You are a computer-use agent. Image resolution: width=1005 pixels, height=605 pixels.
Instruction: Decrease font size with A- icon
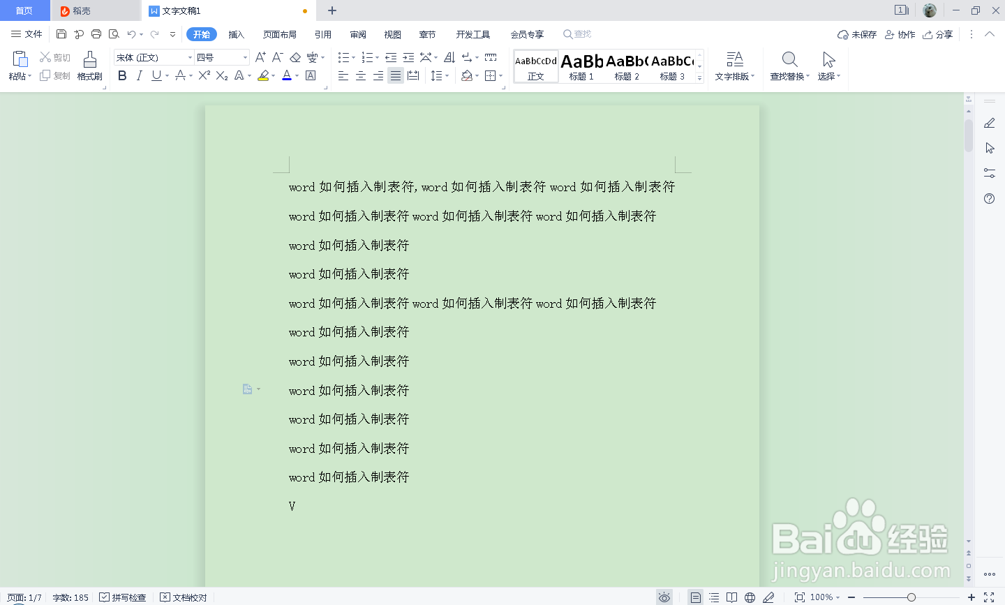pos(277,57)
